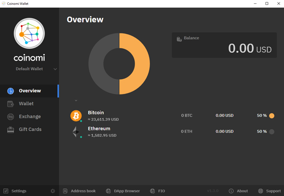Click the Overview page heading

click(85, 19)
